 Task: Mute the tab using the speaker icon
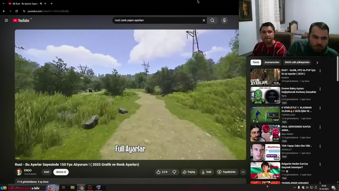pos(41,4)
